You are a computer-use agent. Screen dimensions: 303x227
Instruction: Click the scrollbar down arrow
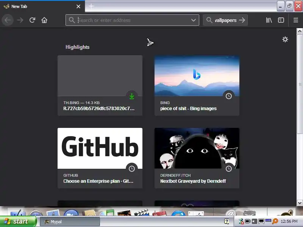(x=300, y=203)
